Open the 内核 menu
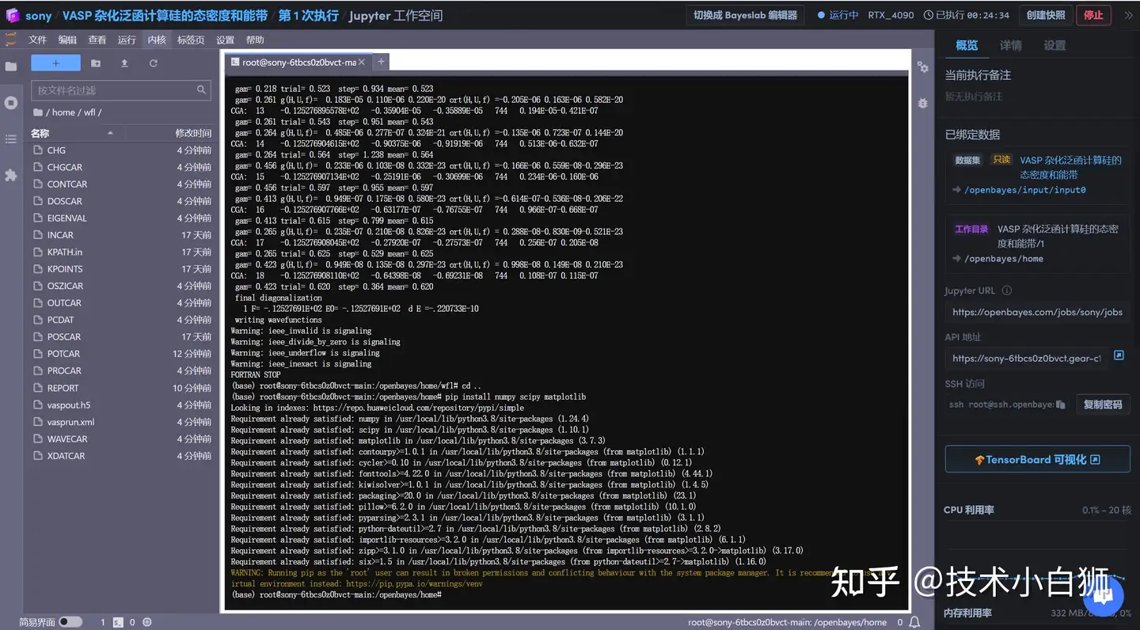This screenshot has width=1140, height=630. click(x=157, y=40)
